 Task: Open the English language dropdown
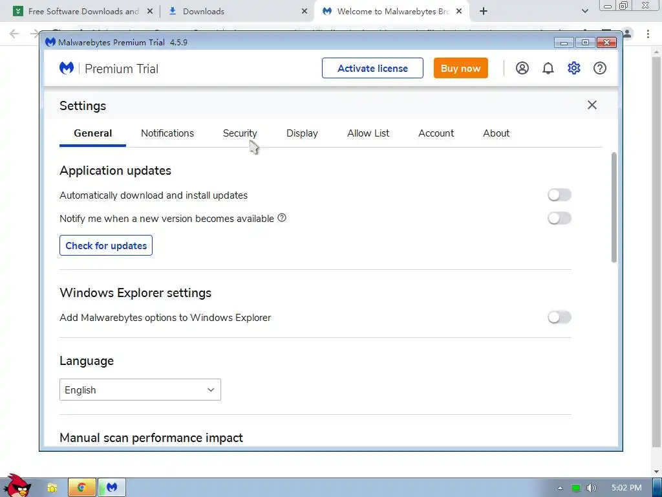(140, 390)
